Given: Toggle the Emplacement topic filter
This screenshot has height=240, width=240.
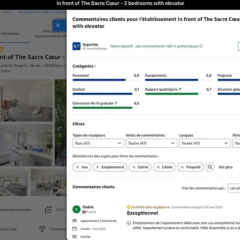Looking at the screenshot, I should pyautogui.click(x=110, y=167).
